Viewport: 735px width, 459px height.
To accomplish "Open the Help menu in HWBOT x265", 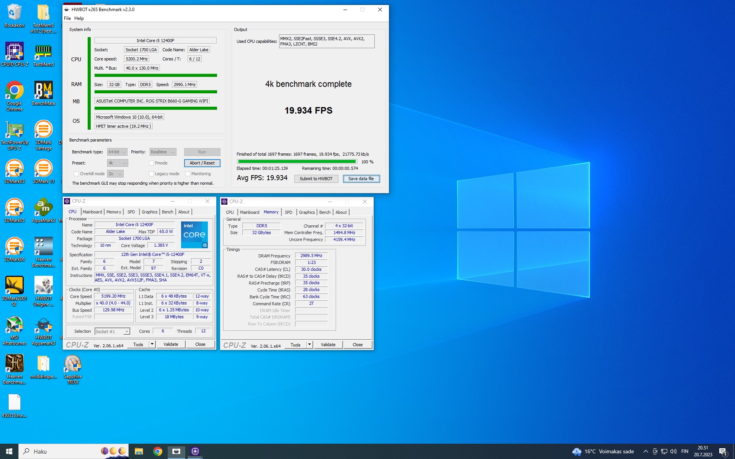I will point(79,18).
